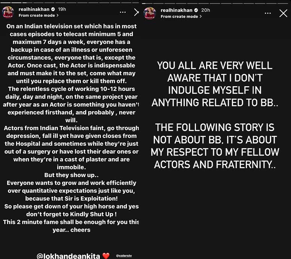
Task: Open the @colorstv mention tag
Action: [124, 256]
